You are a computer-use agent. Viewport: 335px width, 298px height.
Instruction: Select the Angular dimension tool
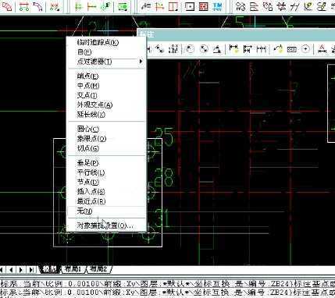(217, 48)
